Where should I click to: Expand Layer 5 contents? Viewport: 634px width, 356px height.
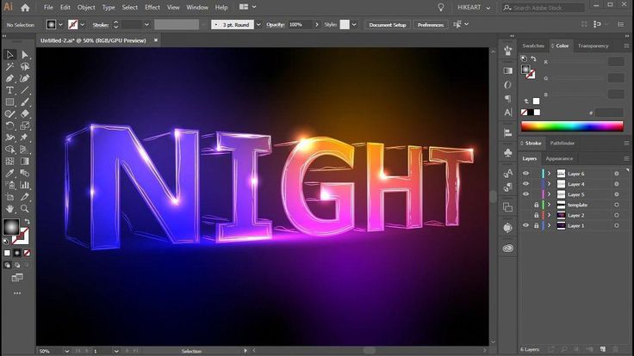[x=549, y=194]
